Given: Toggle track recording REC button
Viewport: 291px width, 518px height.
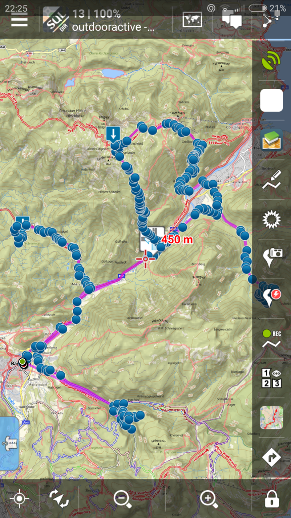Looking at the screenshot, I should (271, 338).
